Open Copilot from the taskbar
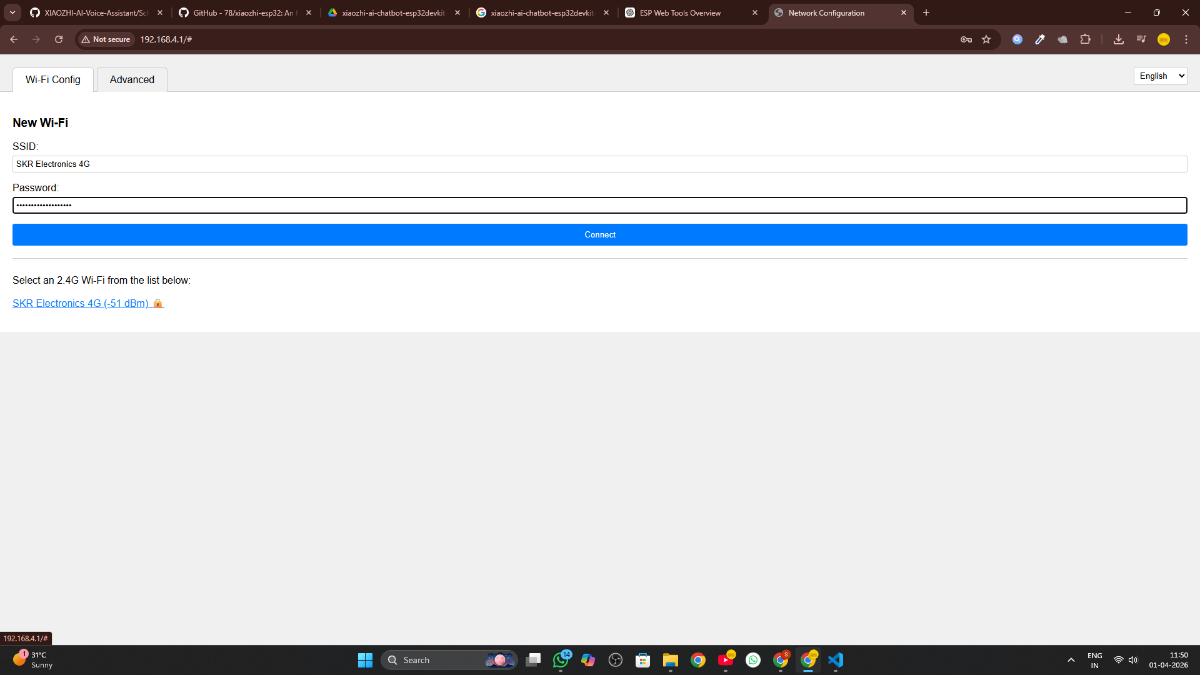 coord(588,659)
